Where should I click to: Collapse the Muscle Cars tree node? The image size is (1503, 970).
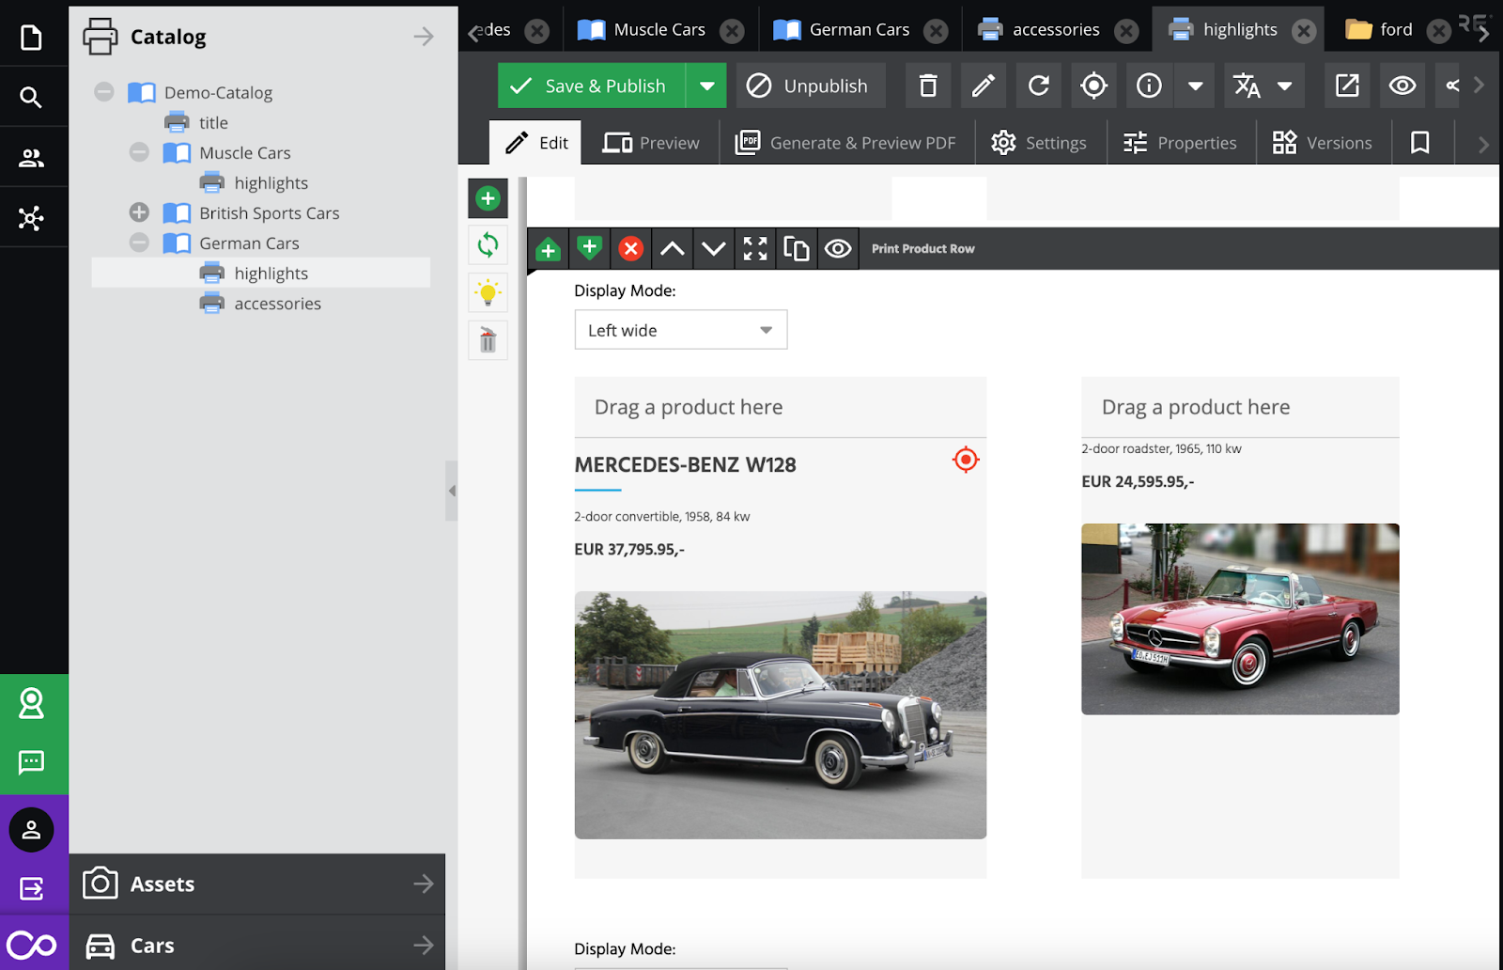(139, 152)
